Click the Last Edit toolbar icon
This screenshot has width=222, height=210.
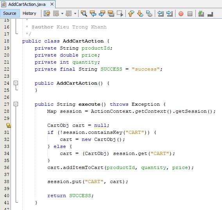point(47,14)
